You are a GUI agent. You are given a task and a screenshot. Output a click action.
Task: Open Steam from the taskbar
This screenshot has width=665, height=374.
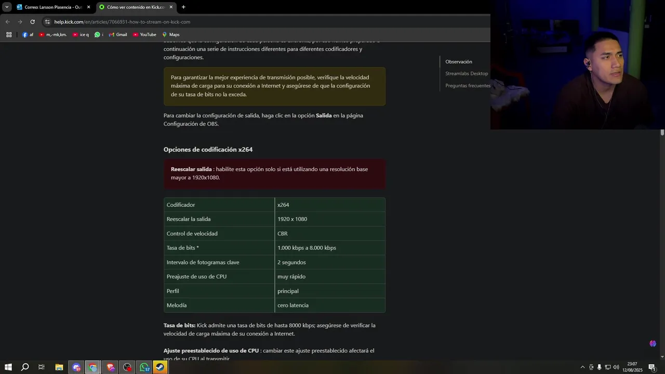(161, 367)
